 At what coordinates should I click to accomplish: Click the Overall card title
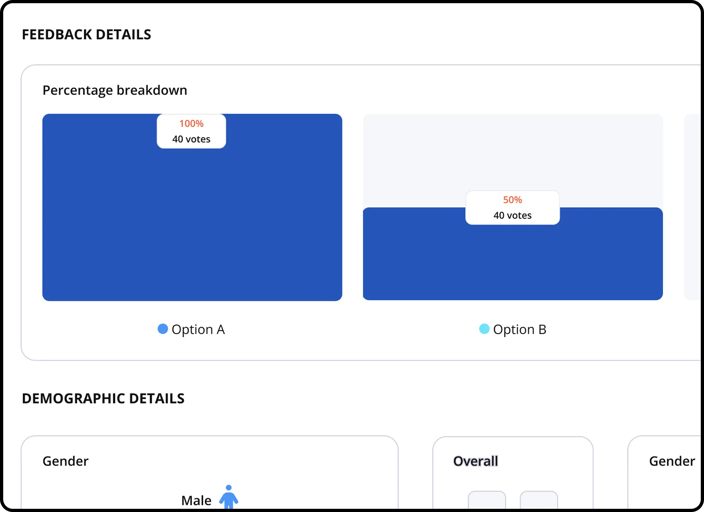(476, 461)
